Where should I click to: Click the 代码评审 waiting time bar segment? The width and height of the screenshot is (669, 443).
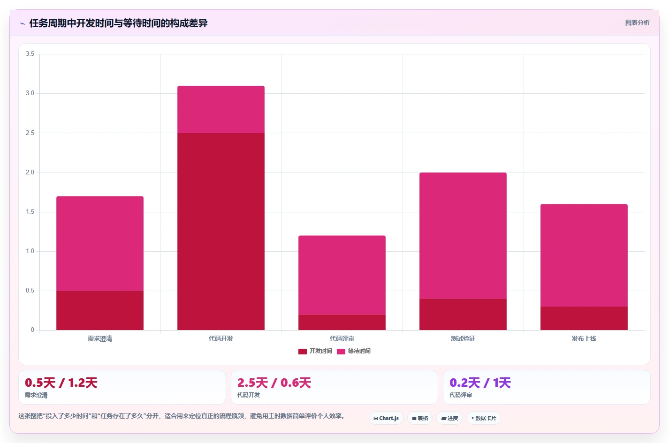coord(342,275)
